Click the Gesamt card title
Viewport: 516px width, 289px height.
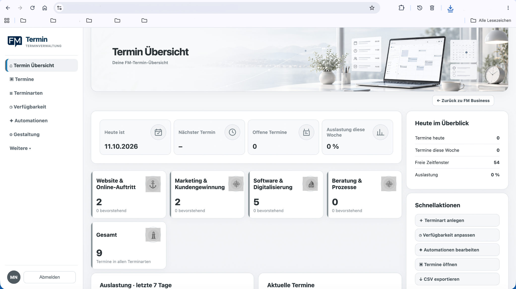pyautogui.click(x=107, y=235)
